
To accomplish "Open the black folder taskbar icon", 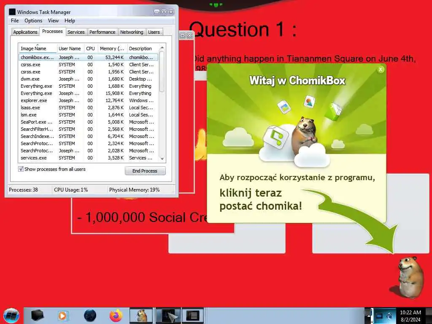I will [37, 316].
